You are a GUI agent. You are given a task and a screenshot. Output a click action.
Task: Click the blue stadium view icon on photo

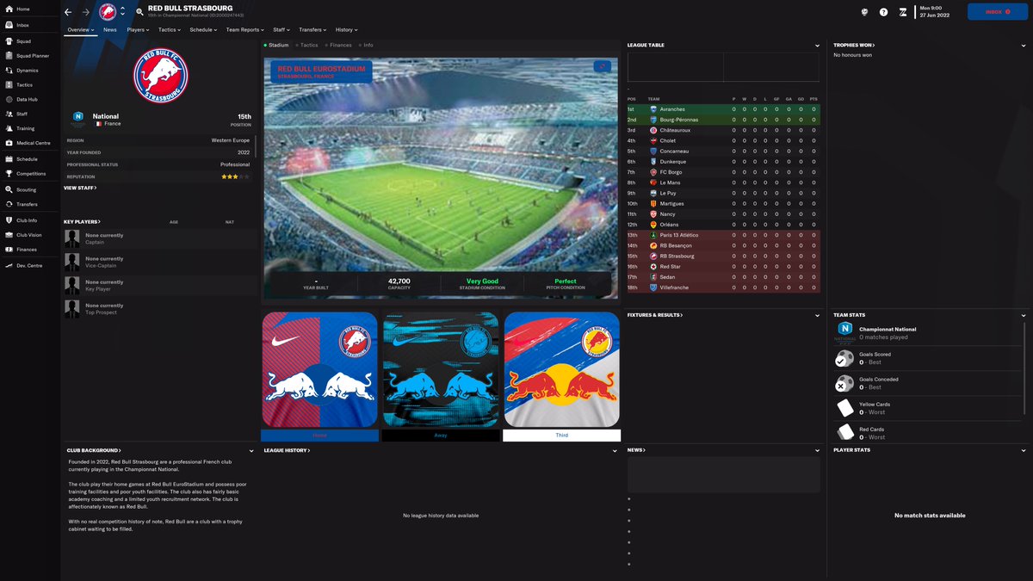[x=603, y=66]
